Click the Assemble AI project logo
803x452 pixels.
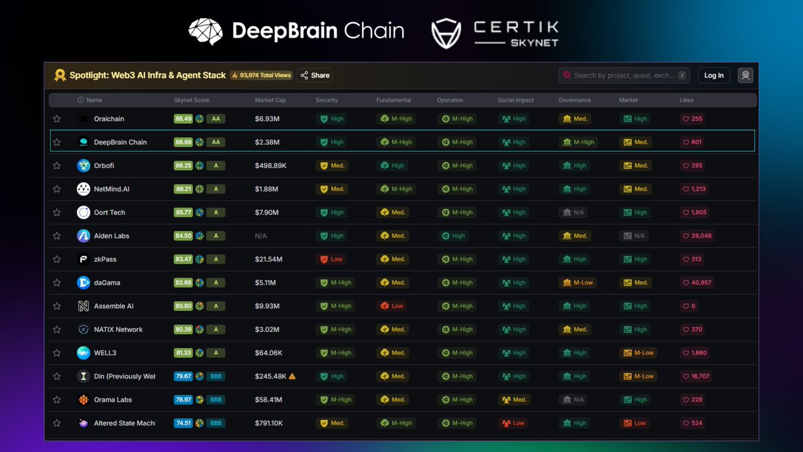(x=83, y=306)
